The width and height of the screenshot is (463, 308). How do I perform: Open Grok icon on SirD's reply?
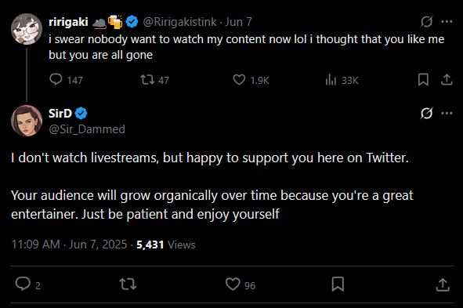click(x=427, y=113)
